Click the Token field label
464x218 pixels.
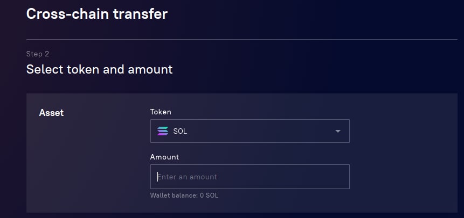pos(161,112)
